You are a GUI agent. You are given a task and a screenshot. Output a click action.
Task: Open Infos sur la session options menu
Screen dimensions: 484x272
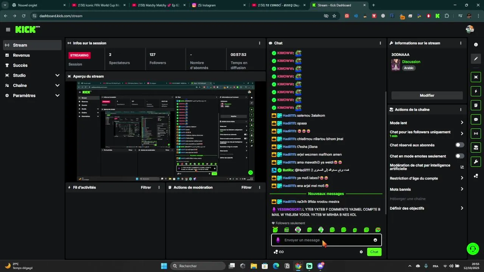coord(259,43)
